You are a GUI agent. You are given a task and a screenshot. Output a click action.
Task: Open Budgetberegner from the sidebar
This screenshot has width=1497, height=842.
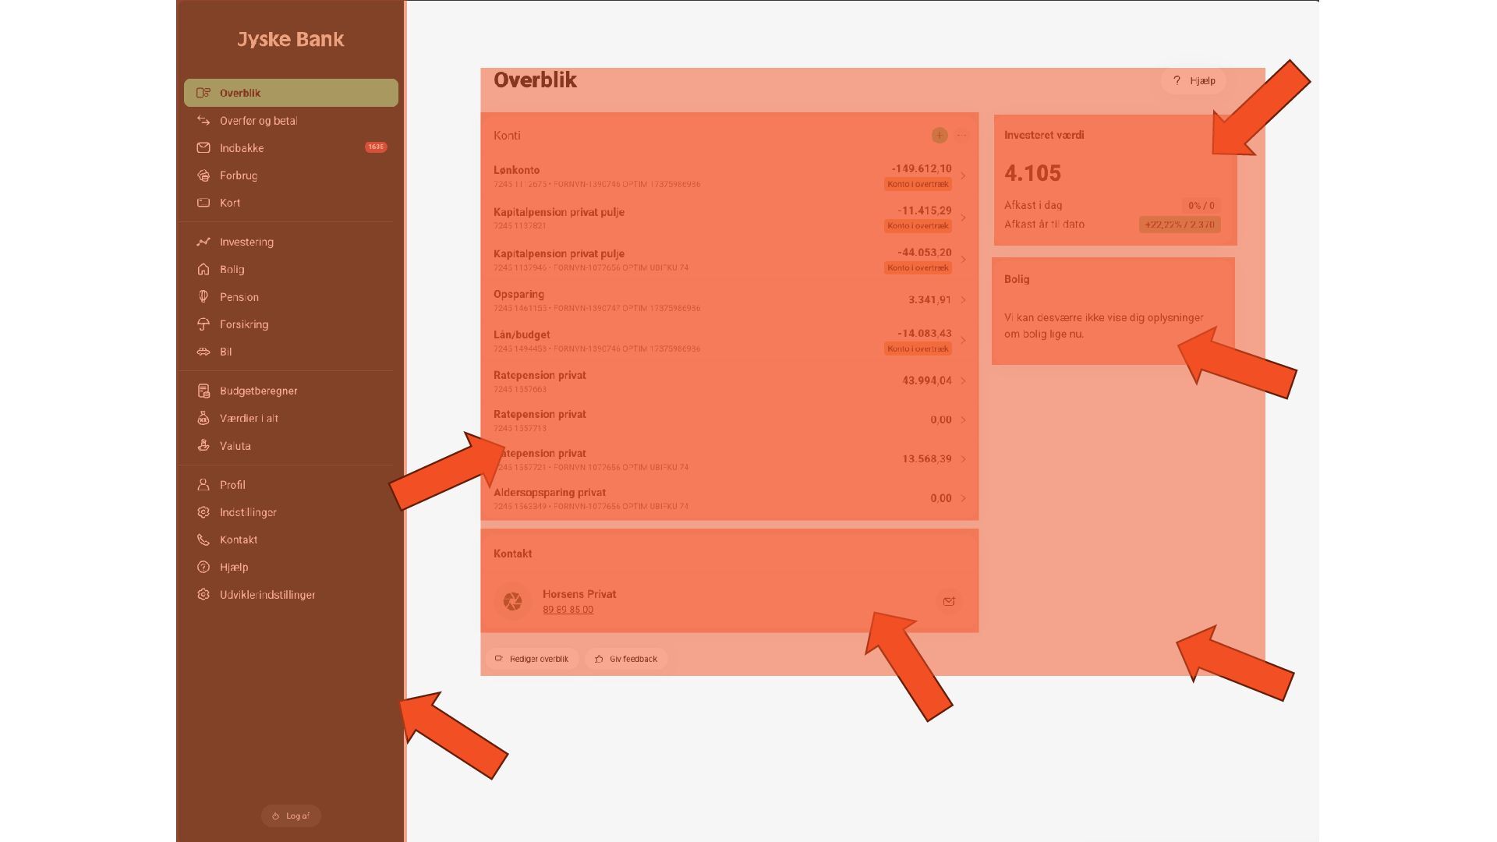(258, 391)
